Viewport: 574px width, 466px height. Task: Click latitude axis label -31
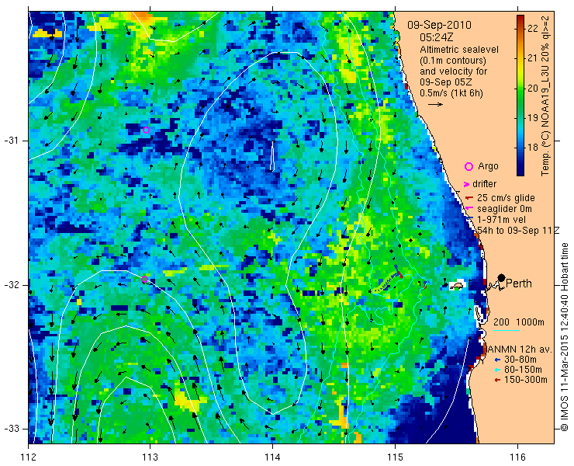11,141
